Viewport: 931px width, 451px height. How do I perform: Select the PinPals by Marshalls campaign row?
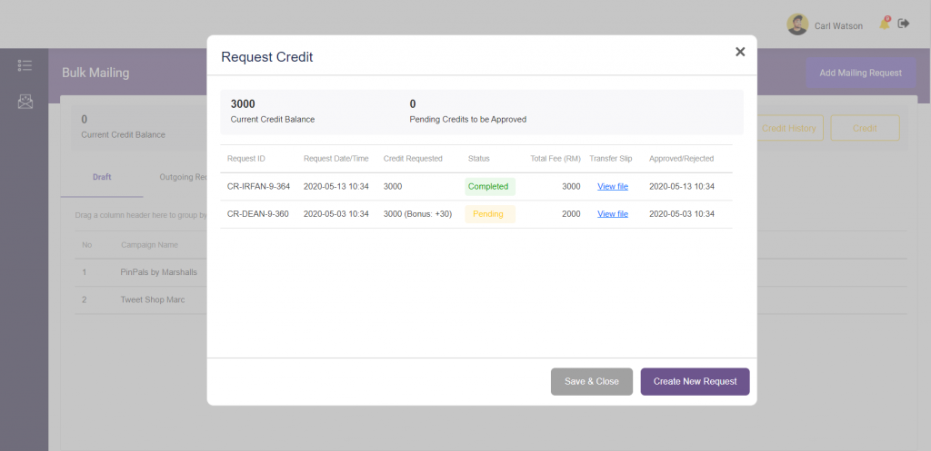pyautogui.click(x=158, y=272)
